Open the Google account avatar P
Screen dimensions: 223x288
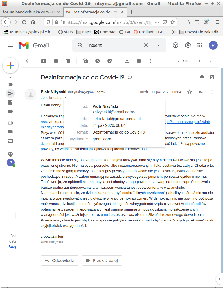click(x=213, y=45)
